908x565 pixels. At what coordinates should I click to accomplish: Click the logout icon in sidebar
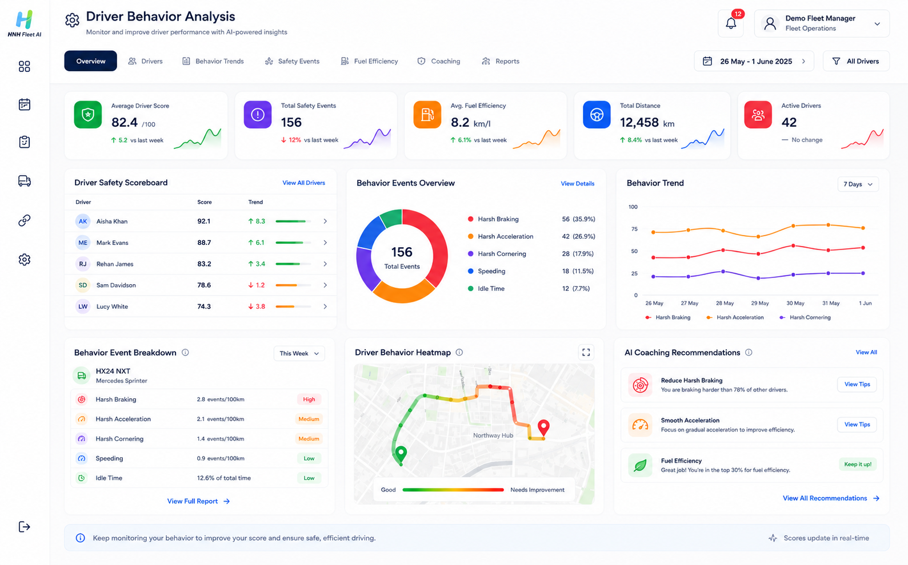[x=24, y=527]
